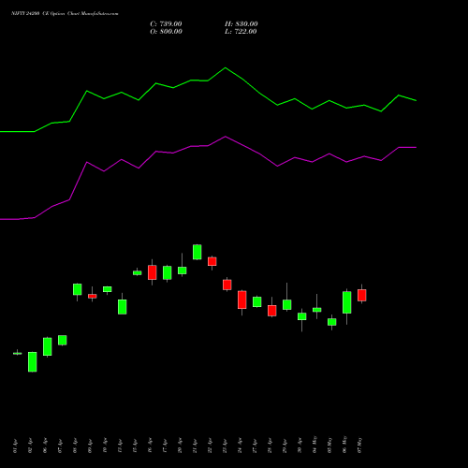
Task: Click the 06 May date label
Action: (x=344, y=445)
